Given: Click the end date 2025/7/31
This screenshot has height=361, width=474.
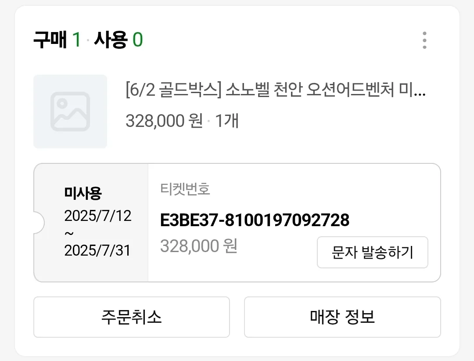Looking at the screenshot, I should click(x=97, y=251).
